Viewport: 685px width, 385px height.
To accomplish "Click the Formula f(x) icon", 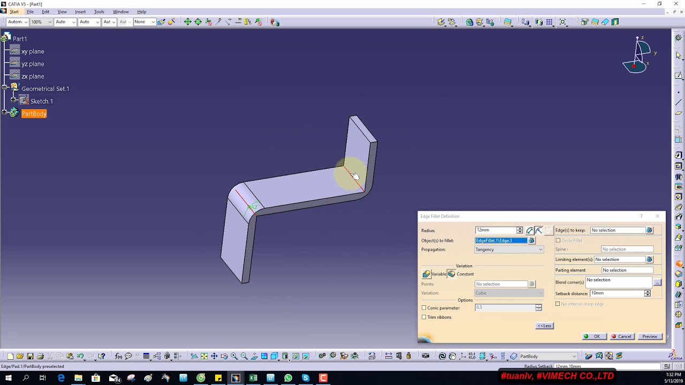I will click(118, 356).
